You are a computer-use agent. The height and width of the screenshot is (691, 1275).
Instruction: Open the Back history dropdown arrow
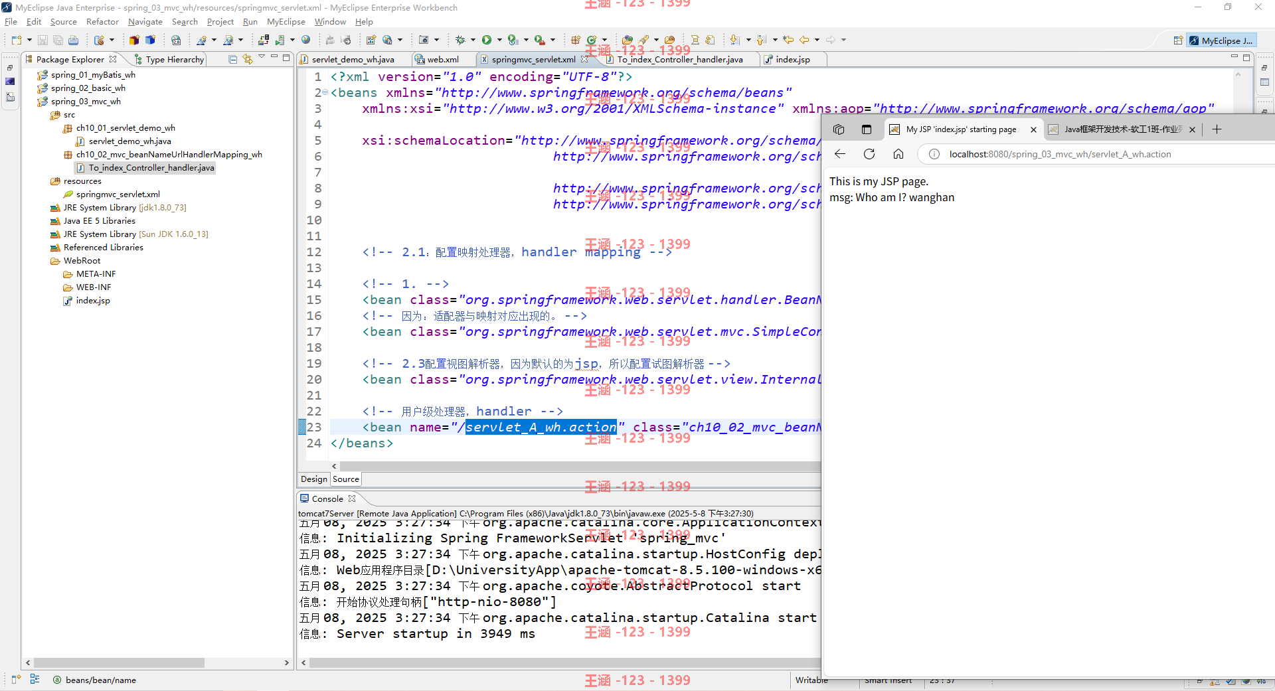tap(817, 40)
